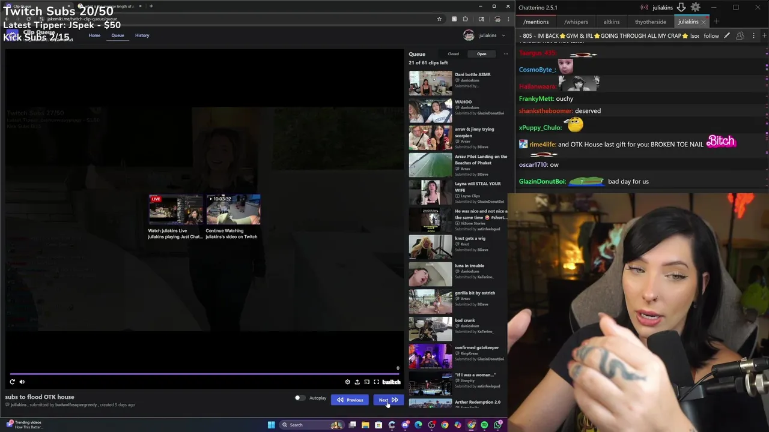This screenshot has width=769, height=432.
Task: Toggle the Autoplay switch
Action: point(300,398)
